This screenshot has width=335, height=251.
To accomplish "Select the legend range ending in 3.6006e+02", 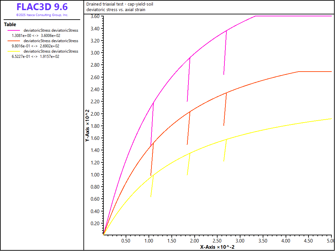I will click(35, 35).
